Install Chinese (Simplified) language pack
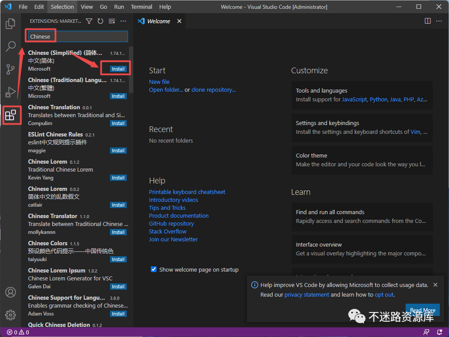This screenshot has height=337, width=449. click(x=118, y=69)
